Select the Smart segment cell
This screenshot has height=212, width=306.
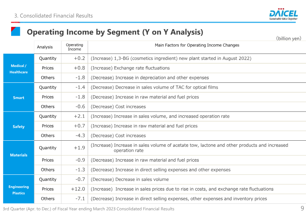[19, 97]
